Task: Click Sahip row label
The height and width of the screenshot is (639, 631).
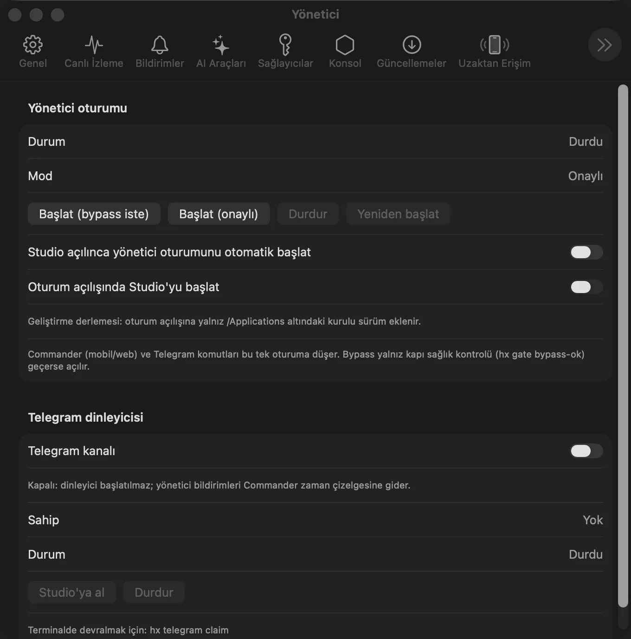Action: [44, 520]
